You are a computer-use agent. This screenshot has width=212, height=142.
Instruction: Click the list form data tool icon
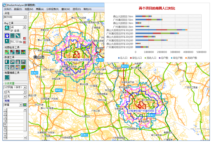coord(18,62)
